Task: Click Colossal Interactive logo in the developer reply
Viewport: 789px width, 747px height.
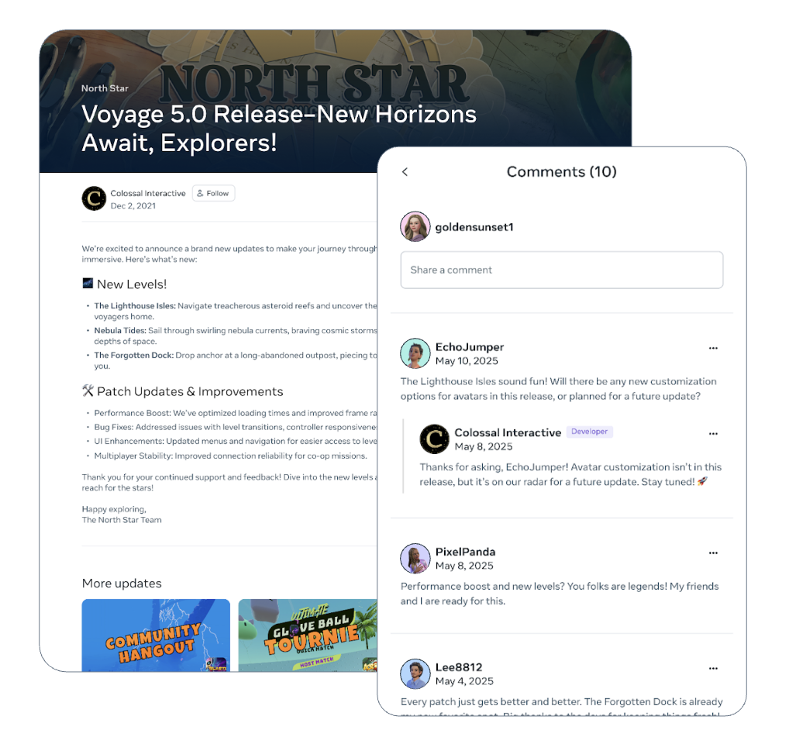Action: click(434, 439)
